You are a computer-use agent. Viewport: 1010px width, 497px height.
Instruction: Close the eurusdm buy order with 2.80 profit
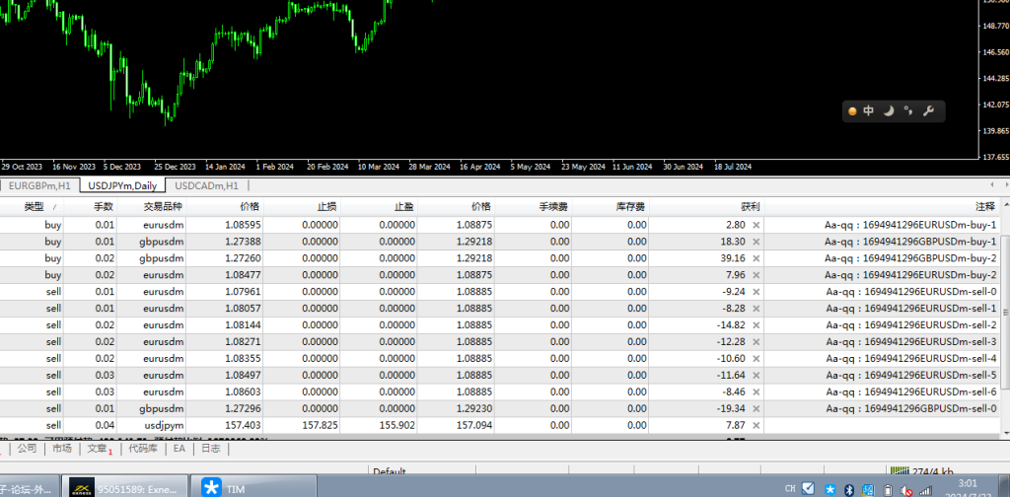coord(757,225)
